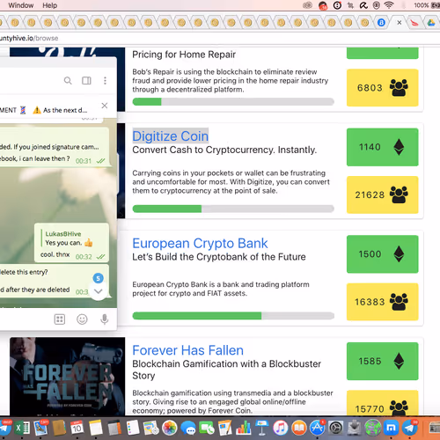Toggle the Telegram side panel icon
Viewport: 440px width, 440px height.
[x=86, y=80]
